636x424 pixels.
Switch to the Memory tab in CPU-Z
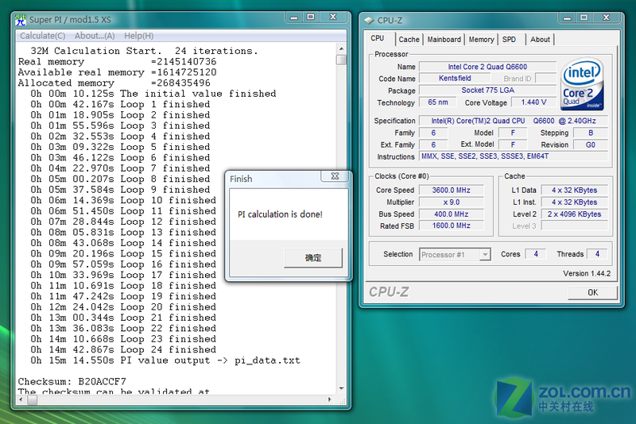481,39
